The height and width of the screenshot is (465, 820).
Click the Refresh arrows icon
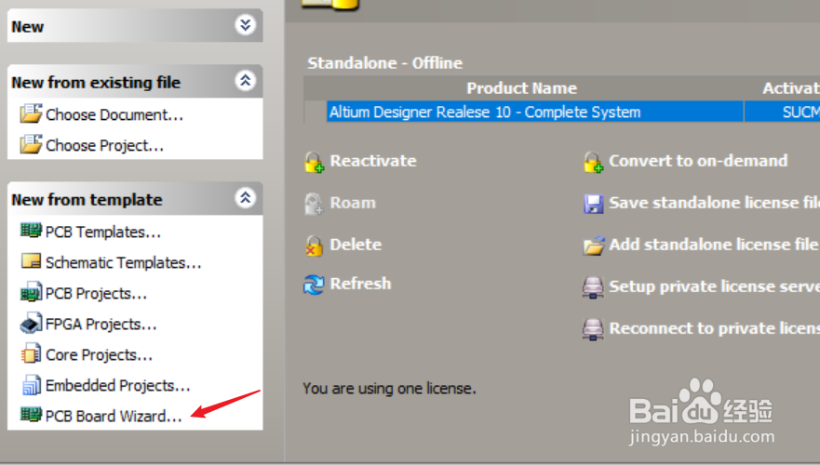point(314,285)
